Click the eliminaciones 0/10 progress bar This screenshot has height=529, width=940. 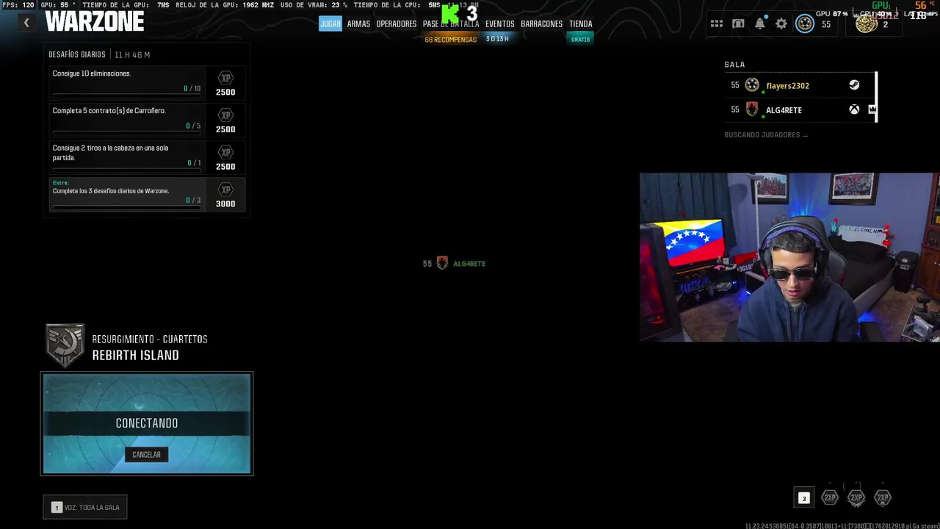(x=126, y=96)
